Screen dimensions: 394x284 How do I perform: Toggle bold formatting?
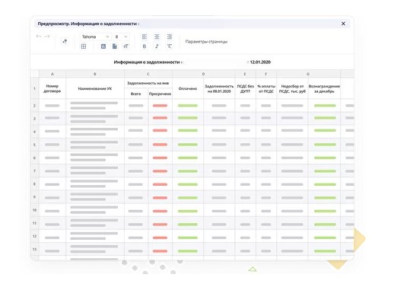coord(145,46)
